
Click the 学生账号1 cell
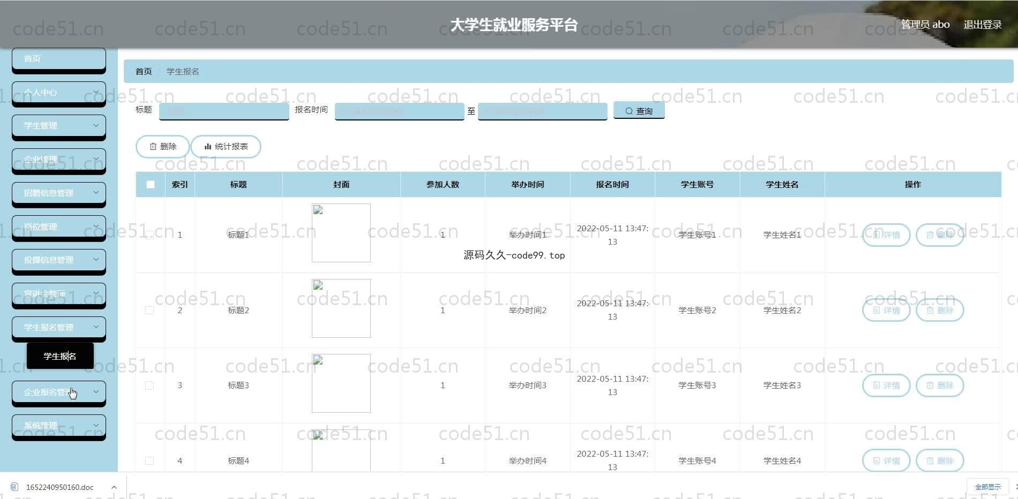point(697,235)
